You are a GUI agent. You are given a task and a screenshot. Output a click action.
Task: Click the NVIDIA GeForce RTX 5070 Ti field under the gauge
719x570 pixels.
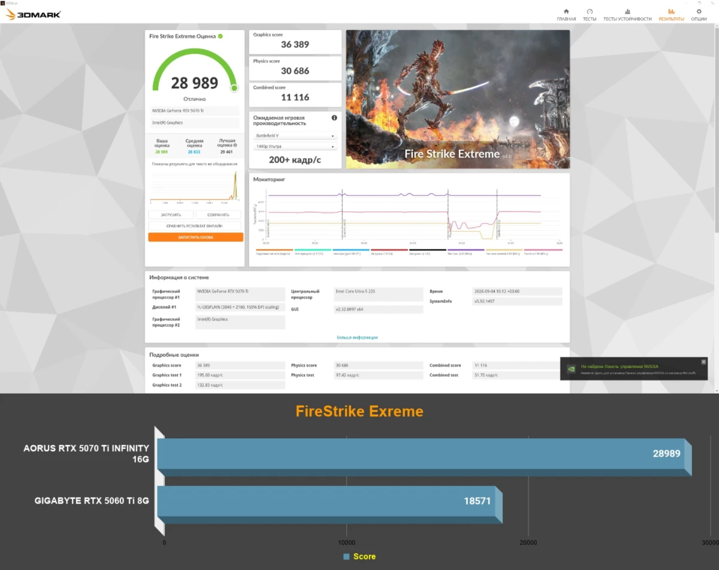[195, 111]
